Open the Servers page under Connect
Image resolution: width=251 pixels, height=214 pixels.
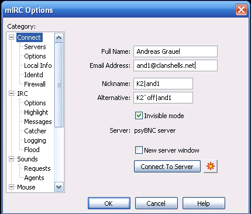coord(35,47)
